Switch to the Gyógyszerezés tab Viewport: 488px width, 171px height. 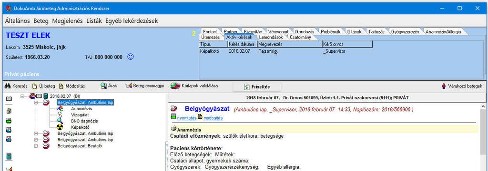tap(405, 32)
